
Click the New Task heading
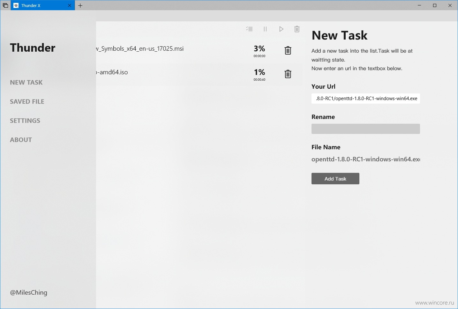340,35
